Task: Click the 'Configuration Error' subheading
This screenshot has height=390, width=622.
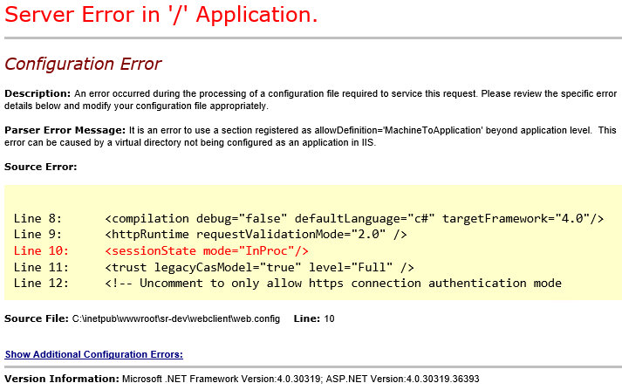Action: click(x=83, y=64)
